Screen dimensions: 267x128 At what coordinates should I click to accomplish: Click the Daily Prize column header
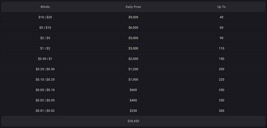(x=133, y=7)
